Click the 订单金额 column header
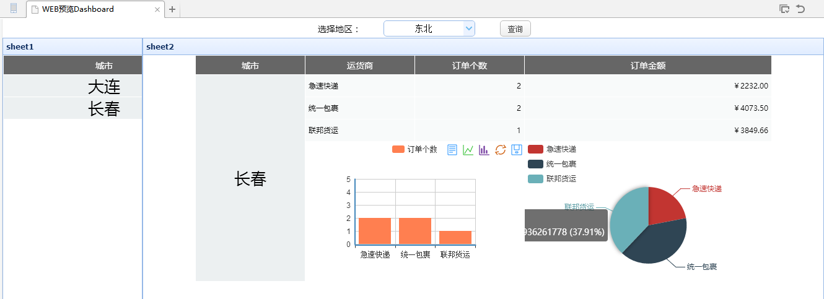Image resolution: width=824 pixels, height=299 pixels. (x=648, y=66)
